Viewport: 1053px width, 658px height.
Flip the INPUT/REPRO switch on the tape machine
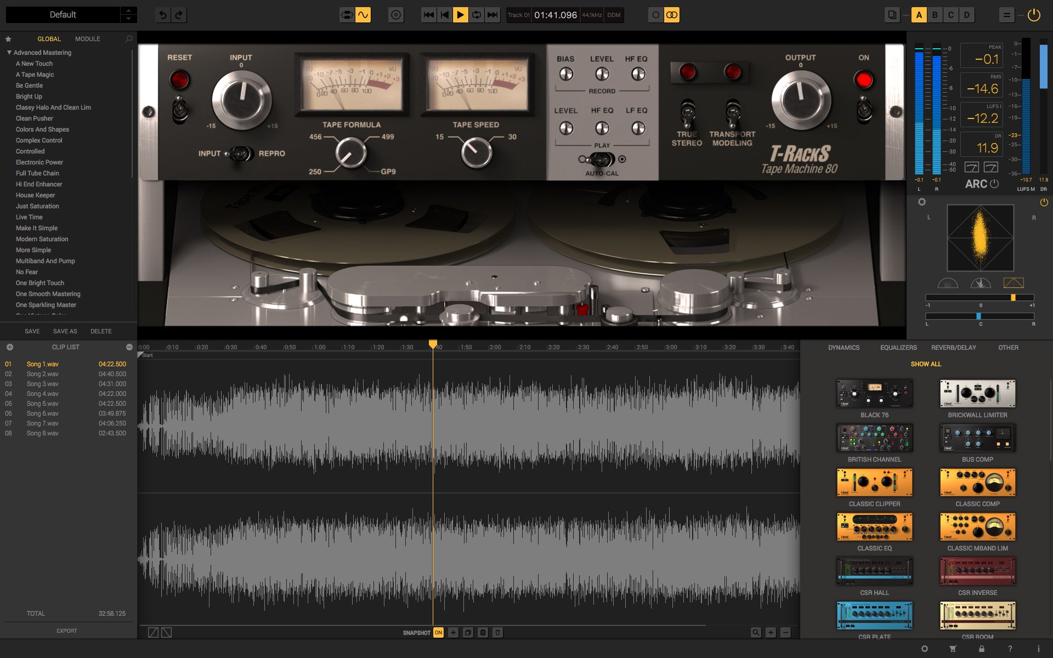click(x=239, y=154)
